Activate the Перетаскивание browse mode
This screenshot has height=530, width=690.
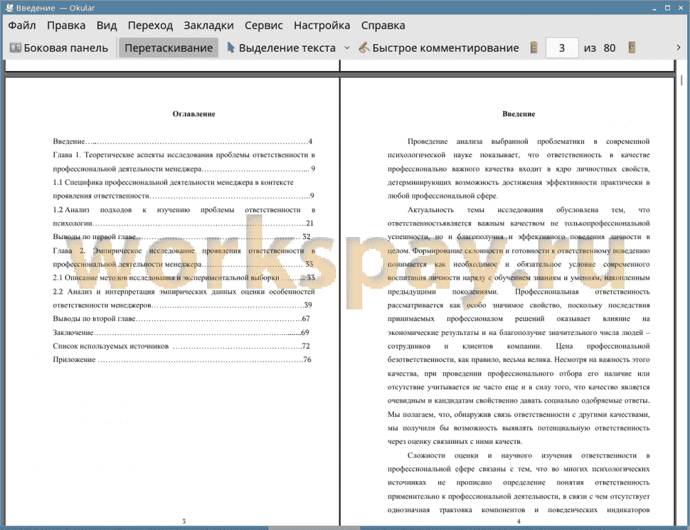(168, 48)
